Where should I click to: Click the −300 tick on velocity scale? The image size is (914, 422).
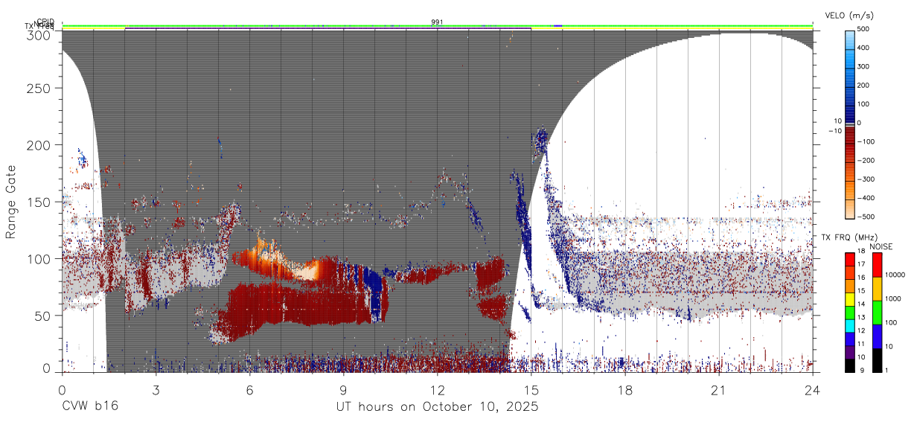(868, 179)
